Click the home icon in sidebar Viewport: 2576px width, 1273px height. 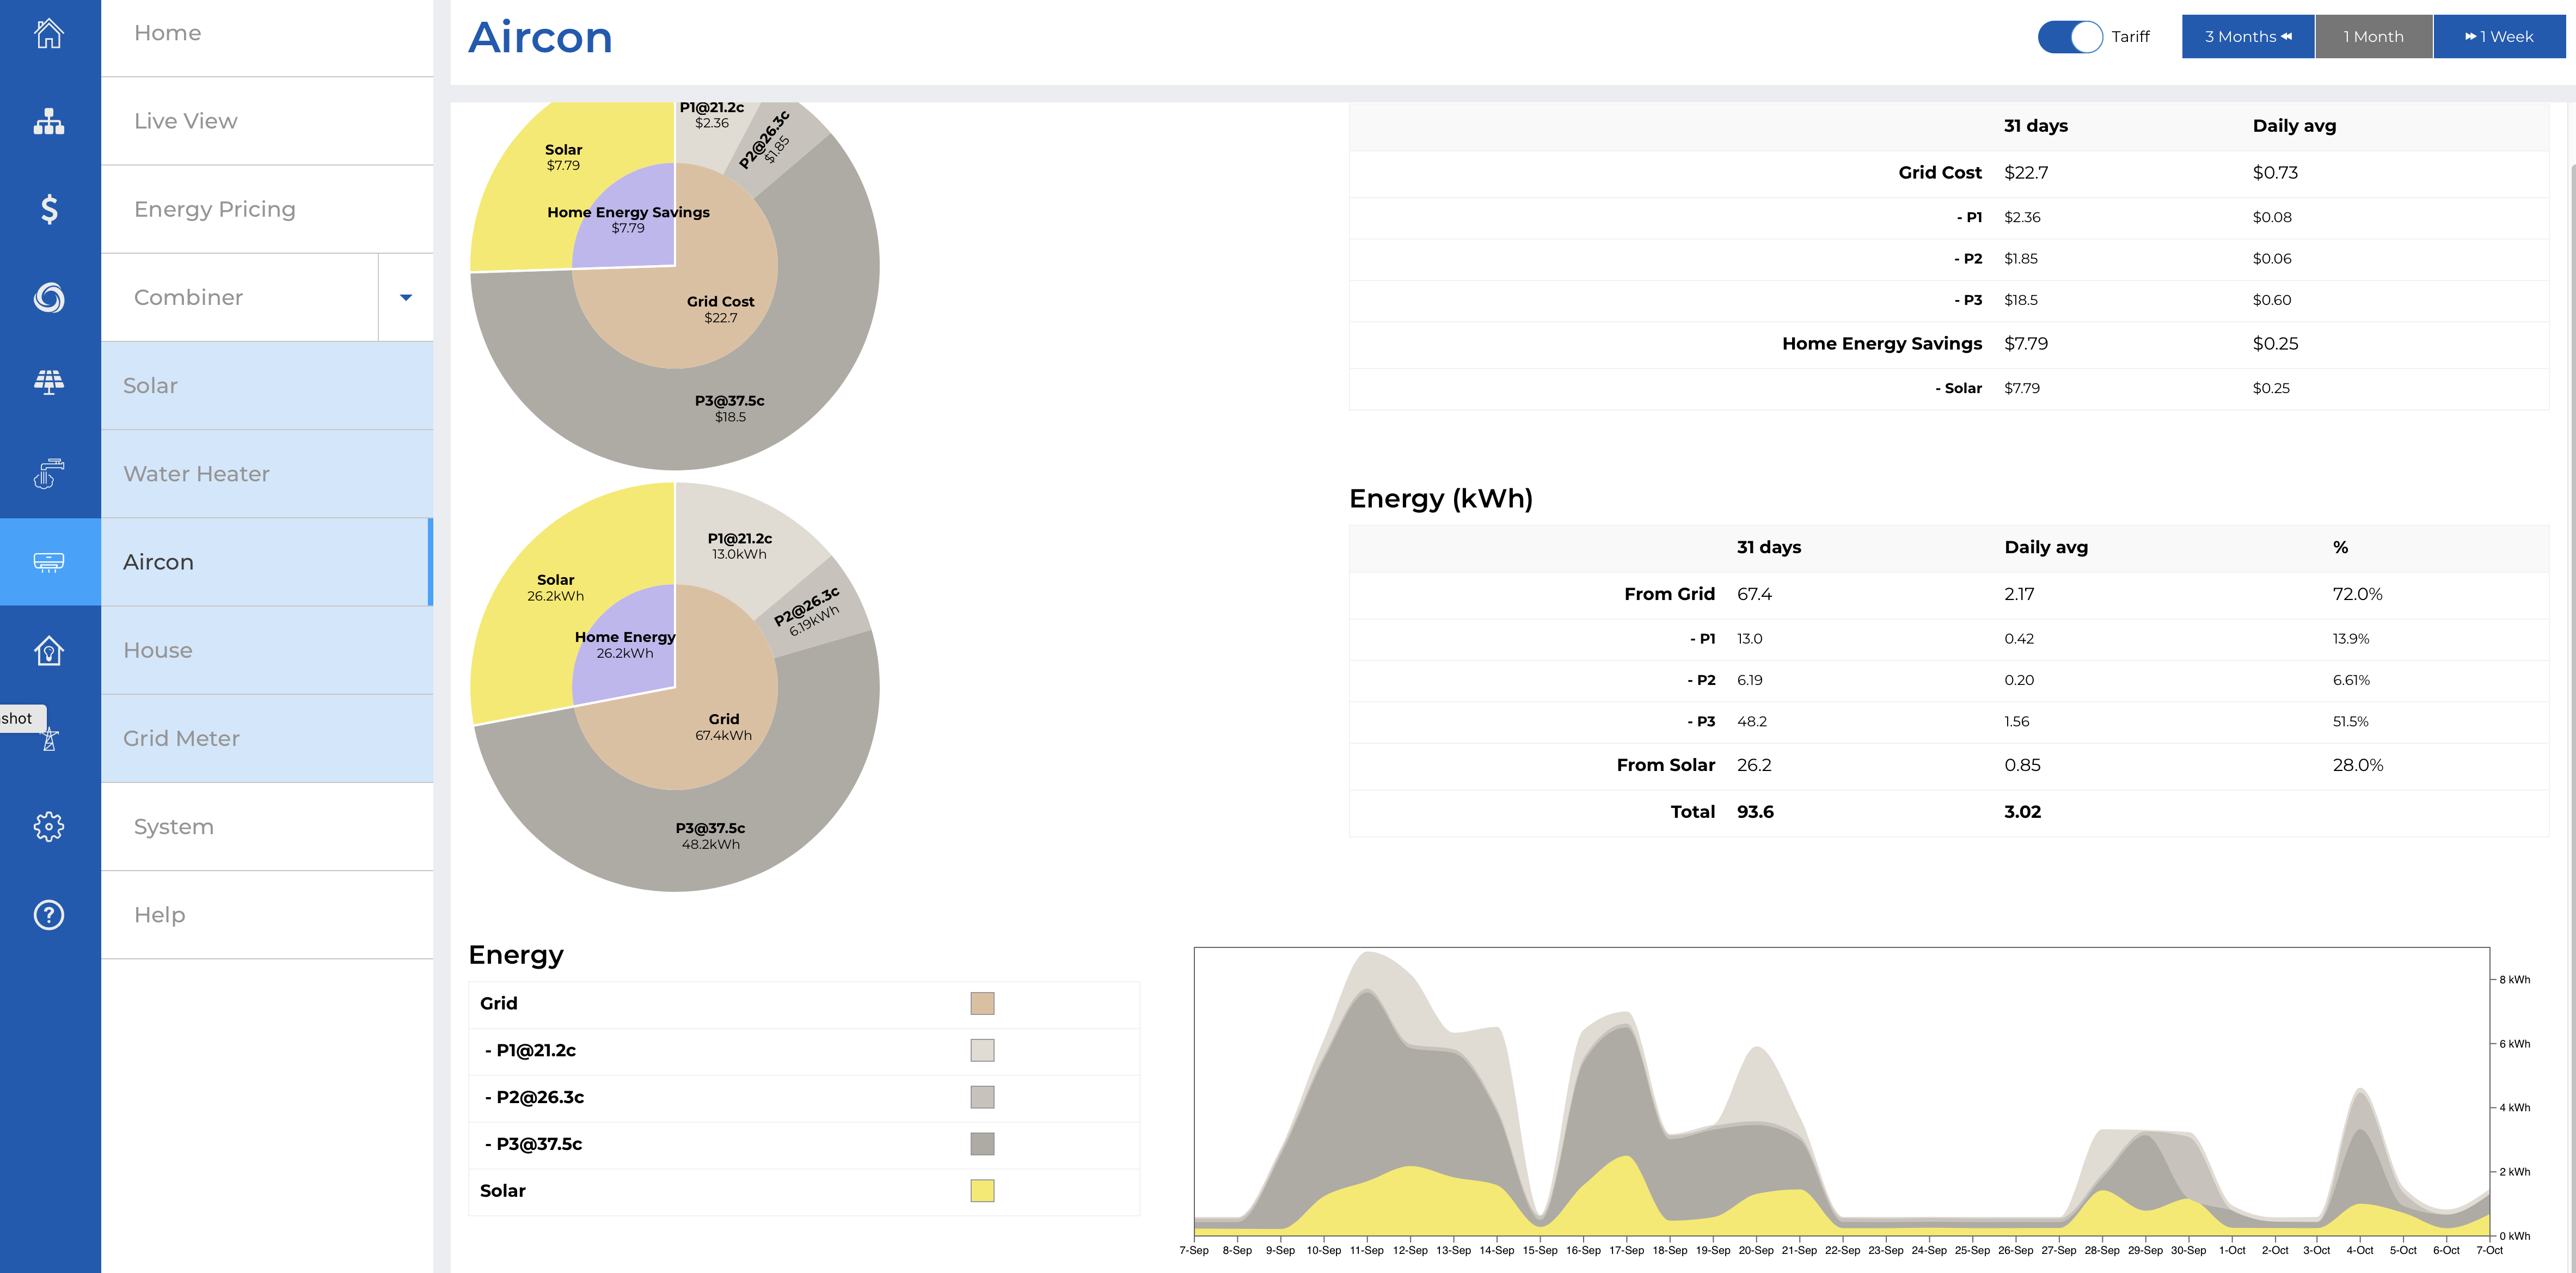pos(49,34)
